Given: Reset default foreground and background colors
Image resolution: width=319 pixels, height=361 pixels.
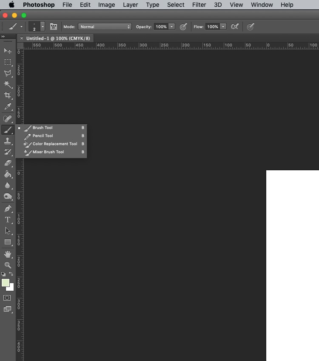Looking at the screenshot, I should (3, 274).
